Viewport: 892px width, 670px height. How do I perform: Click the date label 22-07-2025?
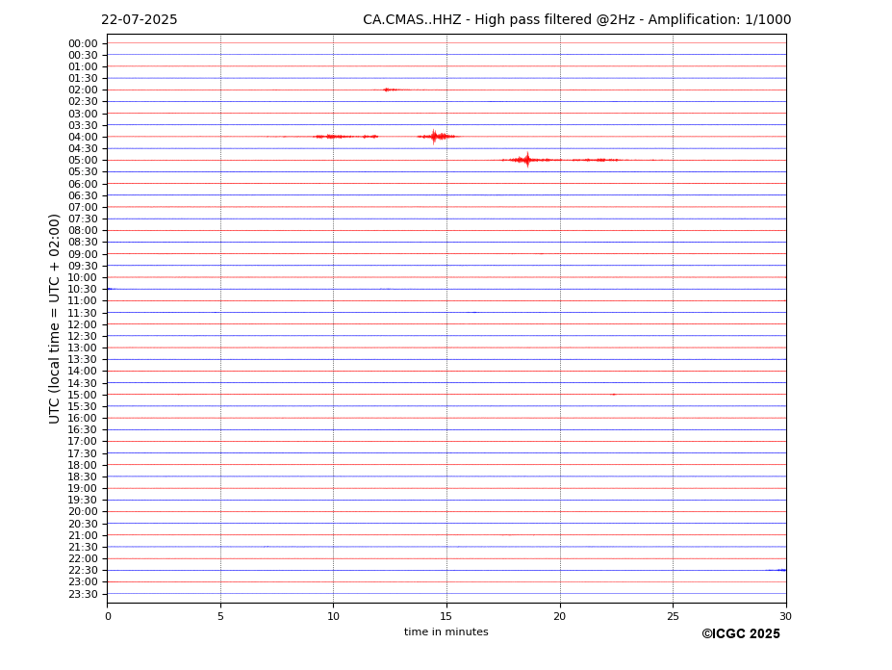click(140, 20)
